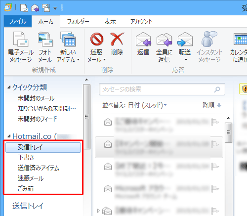Click the security shield warning icon
The width and height of the screenshot is (247, 216).
tap(245, 89)
